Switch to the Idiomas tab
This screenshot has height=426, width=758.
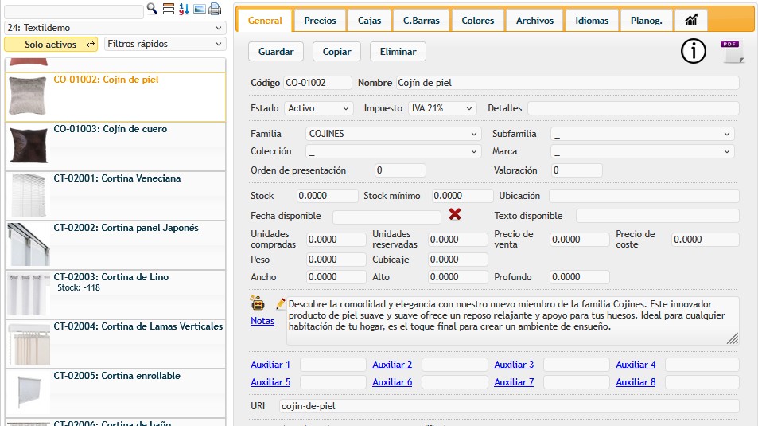[592, 21]
